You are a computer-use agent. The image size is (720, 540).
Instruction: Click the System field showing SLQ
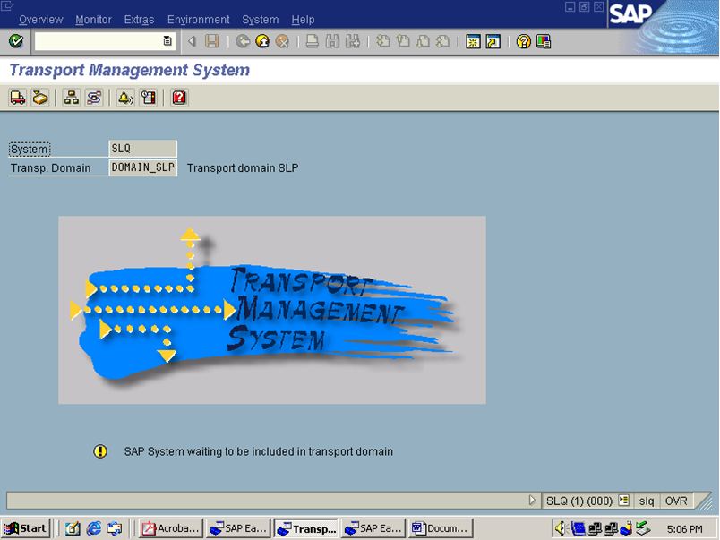[142, 149]
